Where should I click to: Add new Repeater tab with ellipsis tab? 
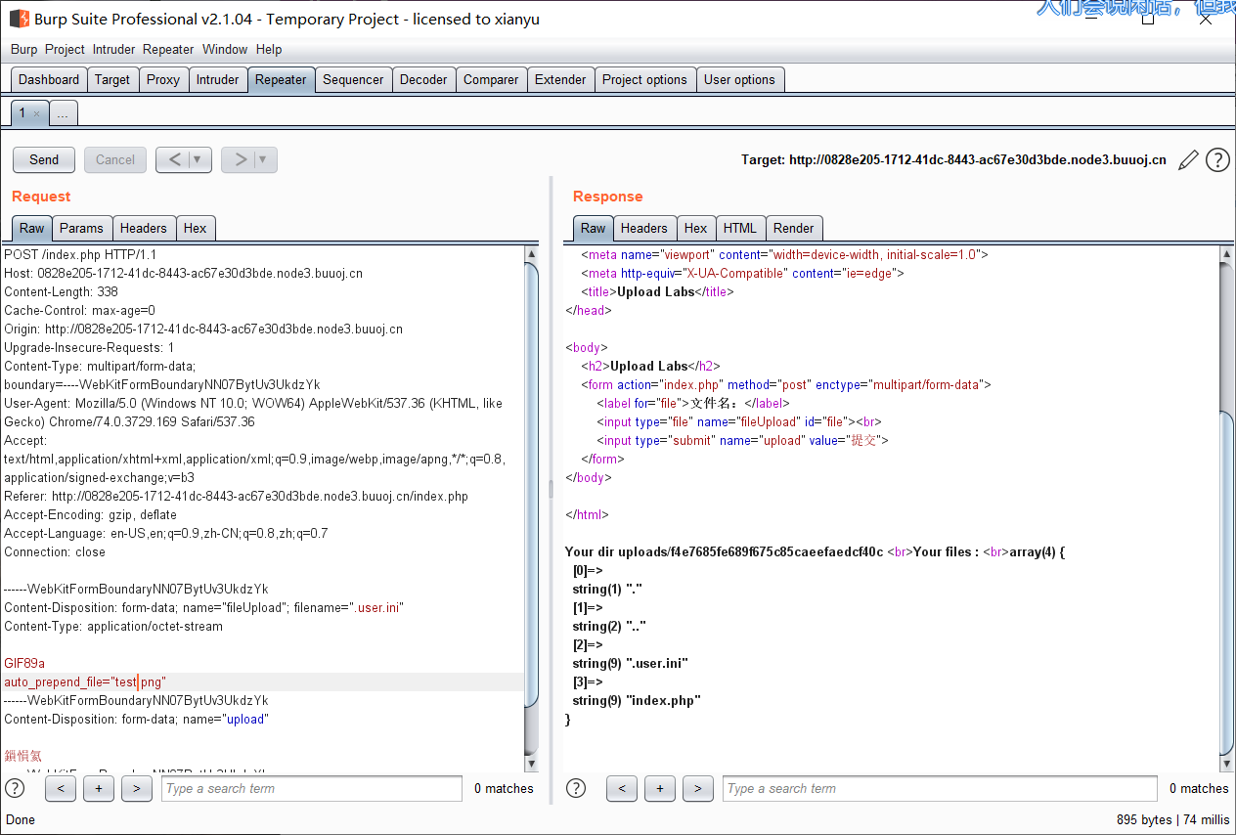pyautogui.click(x=63, y=113)
